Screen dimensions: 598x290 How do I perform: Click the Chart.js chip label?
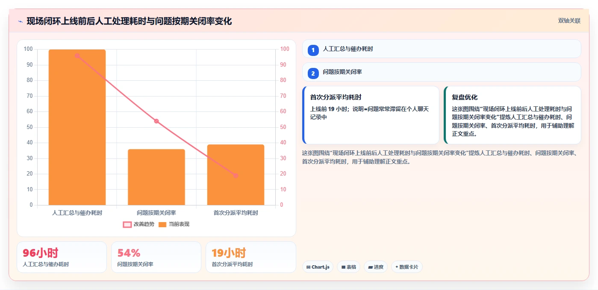[321, 267]
